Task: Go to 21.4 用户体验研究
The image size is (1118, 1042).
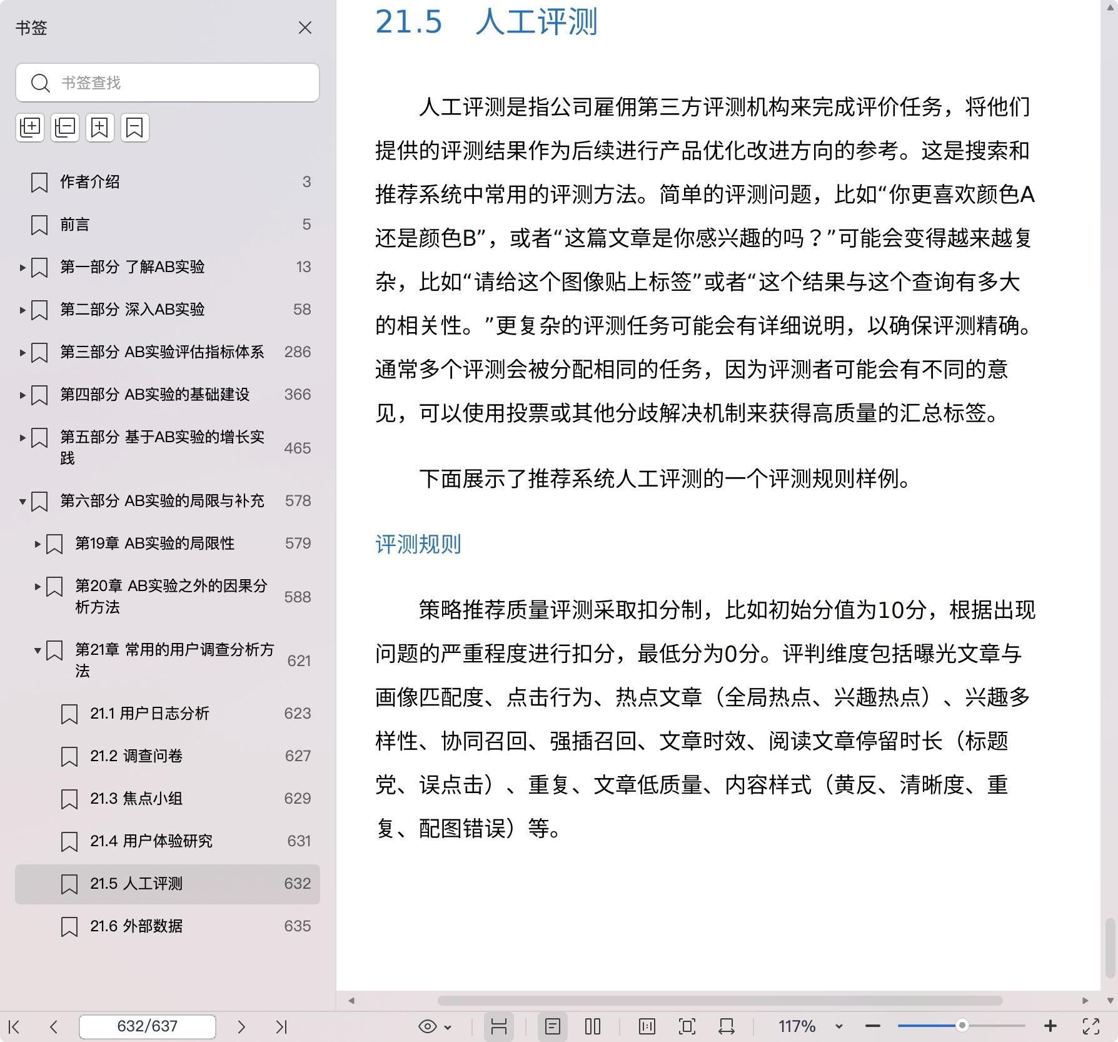Action: click(168, 841)
